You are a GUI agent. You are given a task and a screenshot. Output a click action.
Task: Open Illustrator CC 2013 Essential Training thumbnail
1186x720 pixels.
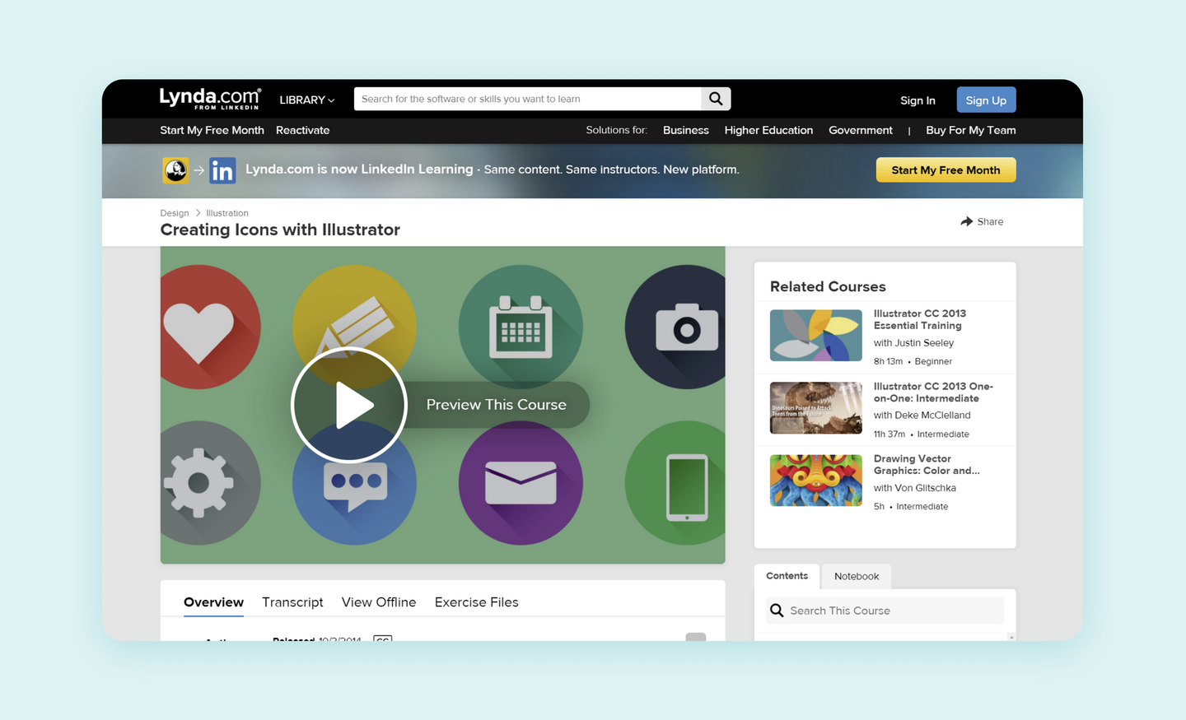coord(815,335)
